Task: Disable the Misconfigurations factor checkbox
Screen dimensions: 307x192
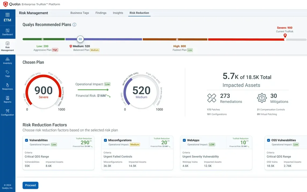Action: click(x=105, y=140)
